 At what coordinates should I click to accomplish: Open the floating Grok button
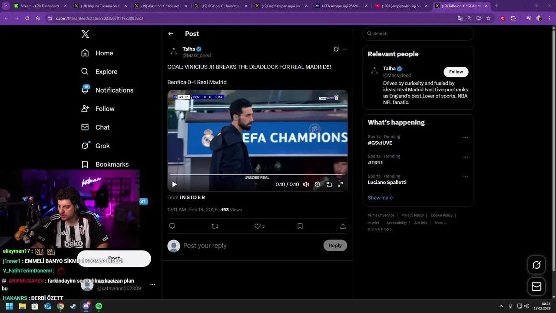536,265
